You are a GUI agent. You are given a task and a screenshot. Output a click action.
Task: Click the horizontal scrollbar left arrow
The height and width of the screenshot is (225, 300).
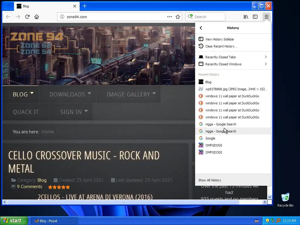pyautogui.click(x=5, y=202)
